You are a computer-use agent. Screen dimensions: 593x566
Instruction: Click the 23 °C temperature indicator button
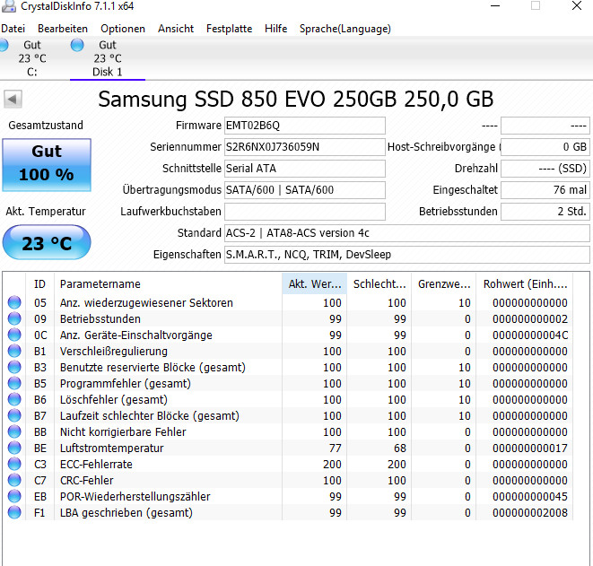click(x=47, y=242)
